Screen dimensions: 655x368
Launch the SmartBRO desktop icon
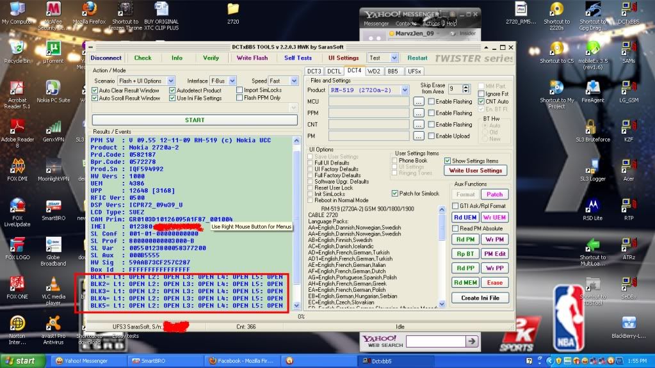53,209
